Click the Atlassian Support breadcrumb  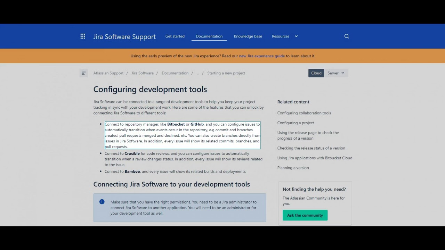108,73
